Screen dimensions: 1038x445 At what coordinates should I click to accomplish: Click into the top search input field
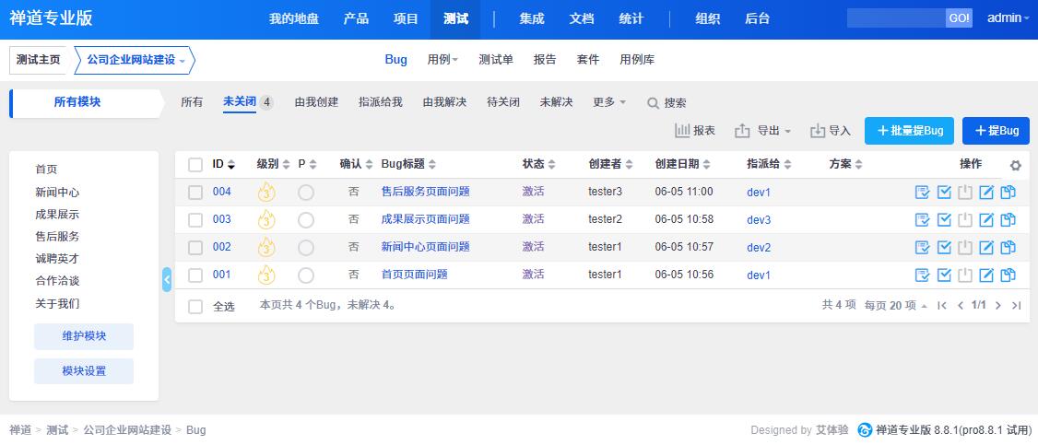coord(896,18)
